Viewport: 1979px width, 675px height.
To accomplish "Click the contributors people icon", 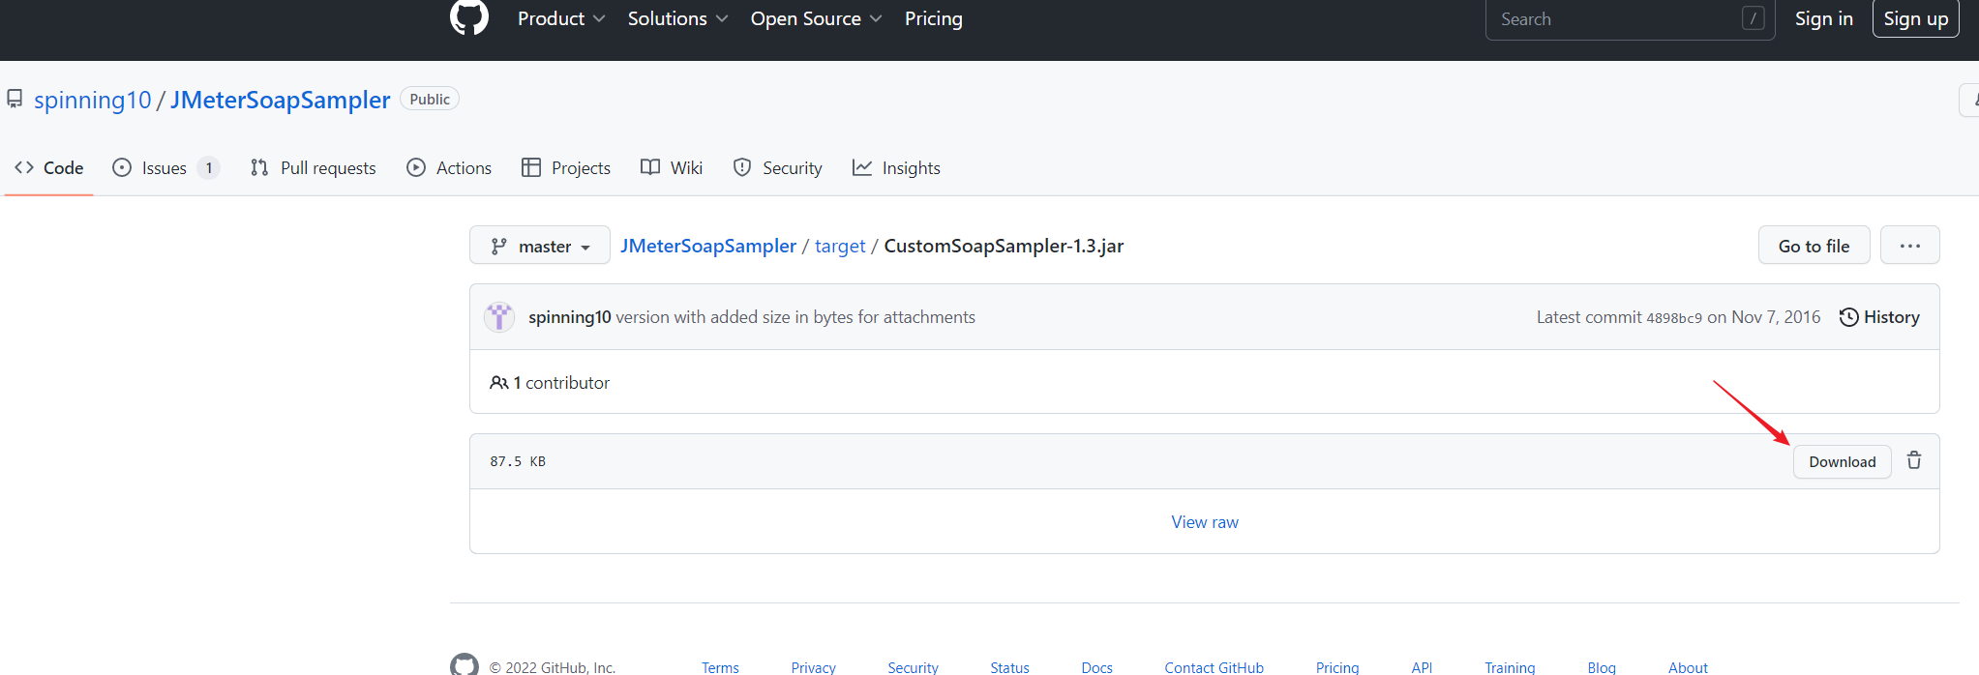I will [x=498, y=383].
